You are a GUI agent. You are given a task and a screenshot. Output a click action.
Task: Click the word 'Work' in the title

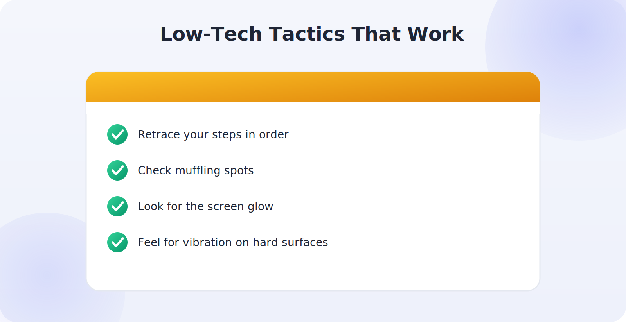pyautogui.click(x=435, y=34)
